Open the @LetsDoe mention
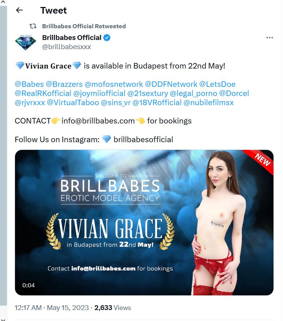This screenshot has height=321, width=283. (x=217, y=84)
